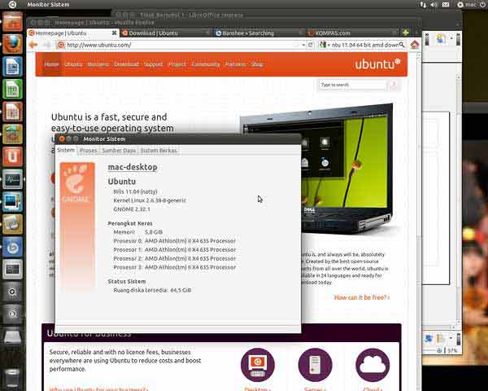This screenshot has height=391, width=488.
Task: Close the Homepage | Ubuntu tab
Action: pos(114,33)
